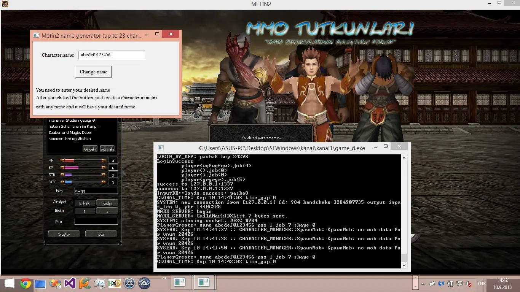The image size is (520, 292).
Task: Select Kadın gender option
Action: (x=107, y=203)
